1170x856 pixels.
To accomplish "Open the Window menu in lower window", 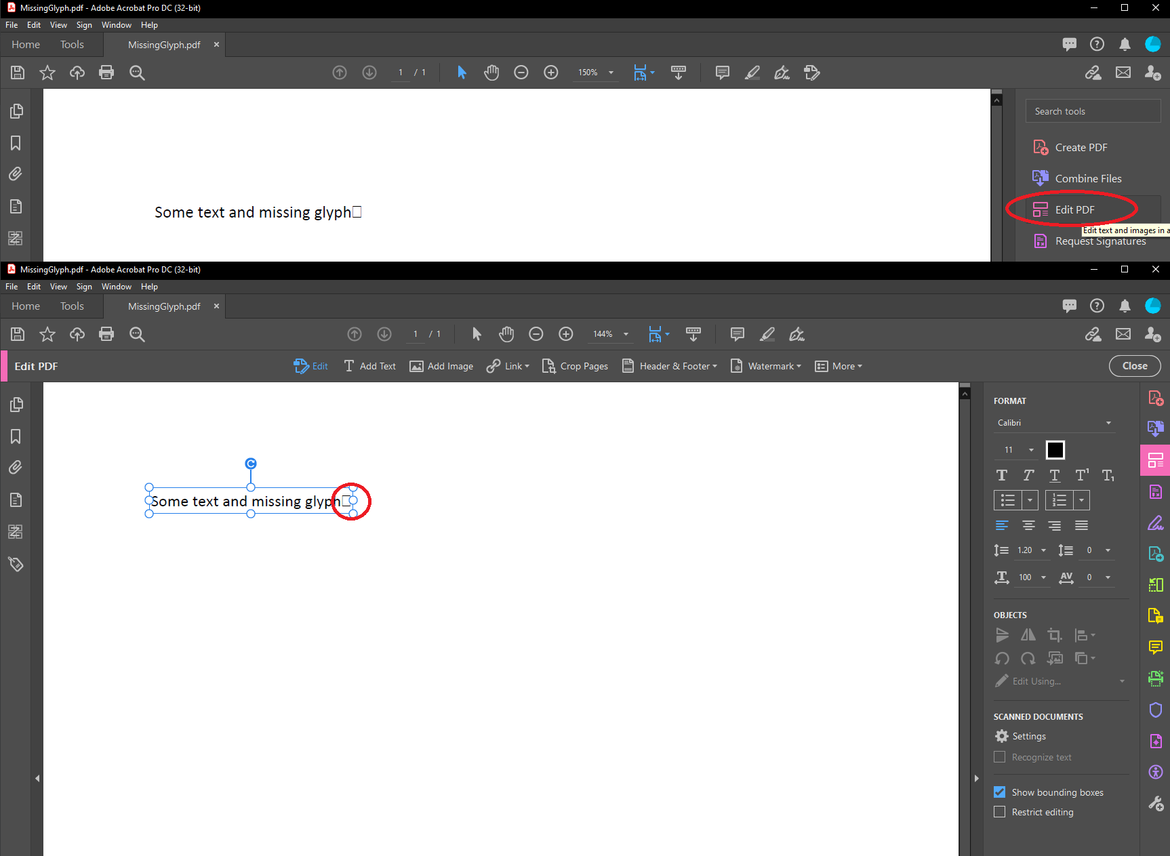I will click(116, 287).
